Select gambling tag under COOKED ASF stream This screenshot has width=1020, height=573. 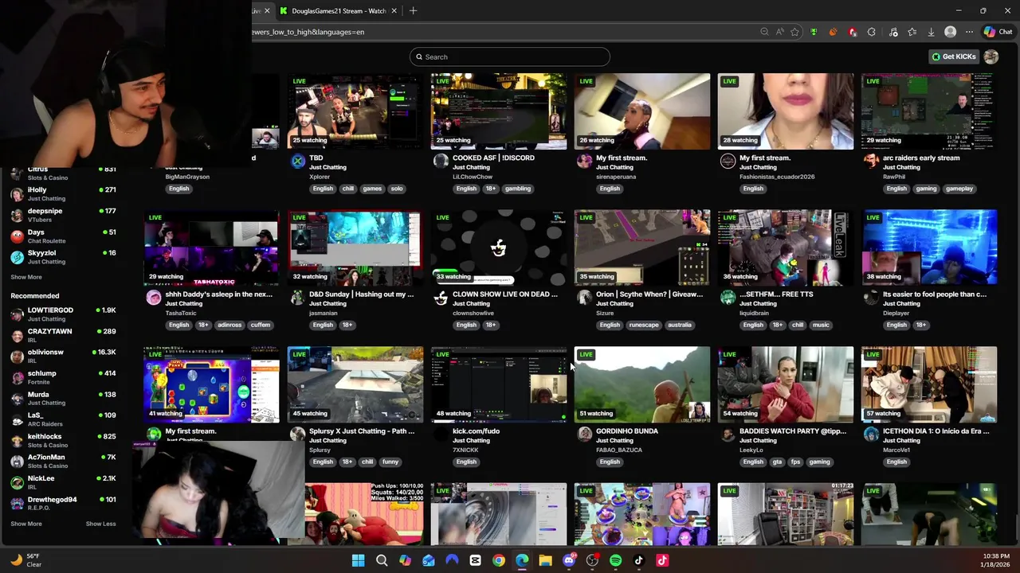click(518, 189)
